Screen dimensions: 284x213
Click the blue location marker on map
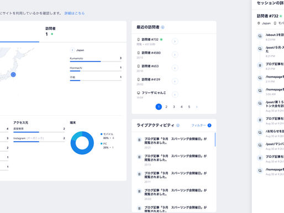coord(13,74)
